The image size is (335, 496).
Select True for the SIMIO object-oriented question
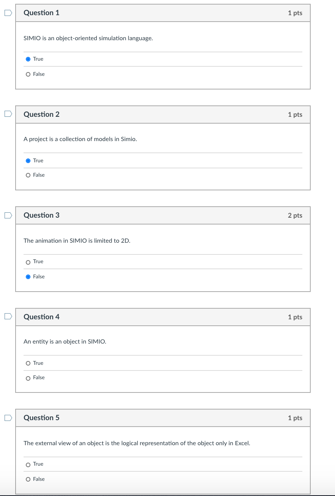(28, 59)
